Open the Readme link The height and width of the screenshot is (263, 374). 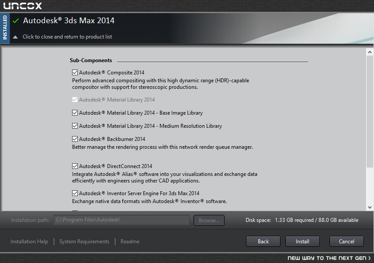tap(130, 242)
